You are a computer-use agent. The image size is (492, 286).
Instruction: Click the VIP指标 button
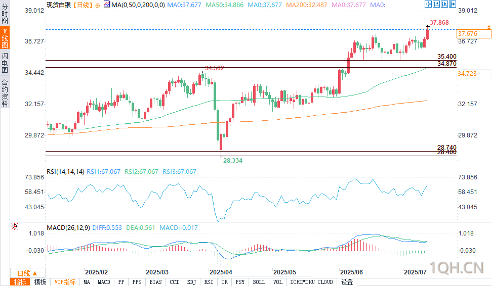pos(65,282)
